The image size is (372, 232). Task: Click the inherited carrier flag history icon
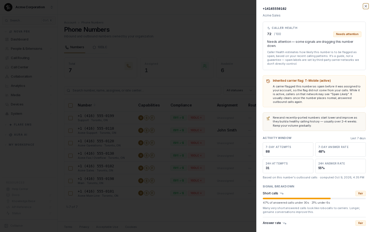tap(268, 81)
